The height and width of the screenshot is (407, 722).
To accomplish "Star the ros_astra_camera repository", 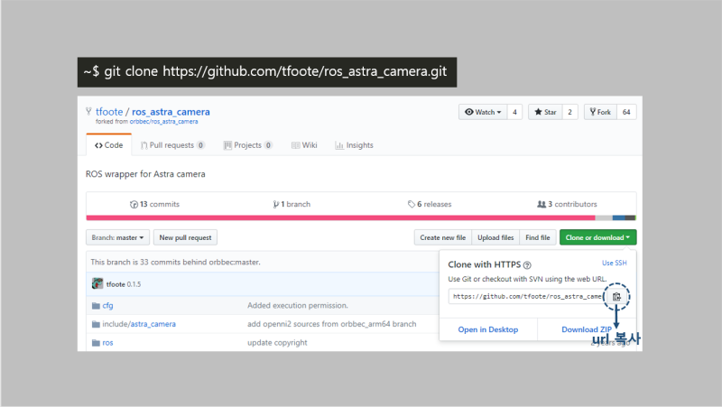I will 544,112.
